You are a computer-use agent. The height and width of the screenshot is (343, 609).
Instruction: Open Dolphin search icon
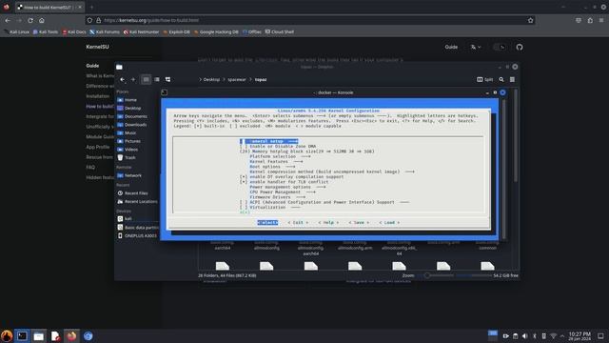pyautogui.click(x=501, y=79)
